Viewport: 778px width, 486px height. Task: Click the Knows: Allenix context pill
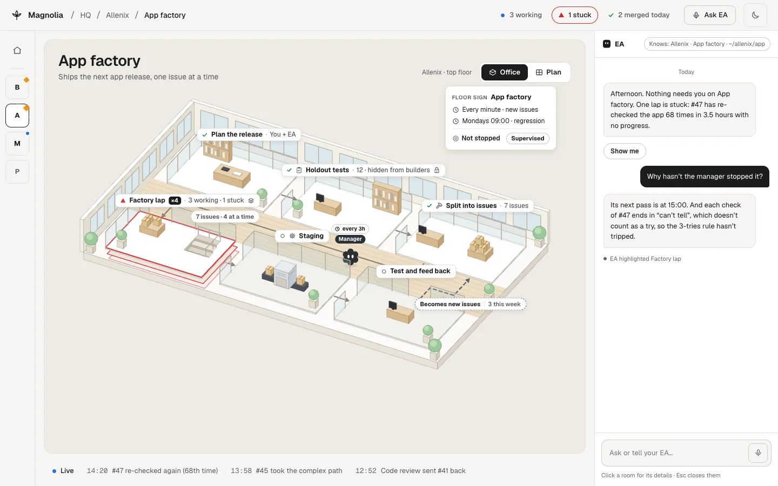(x=707, y=44)
